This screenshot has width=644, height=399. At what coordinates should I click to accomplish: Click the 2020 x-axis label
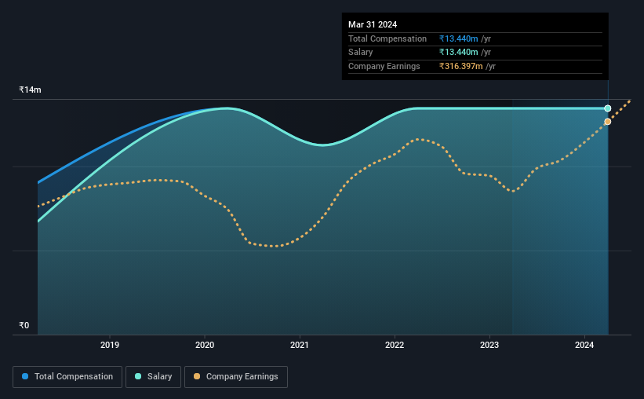click(x=205, y=345)
